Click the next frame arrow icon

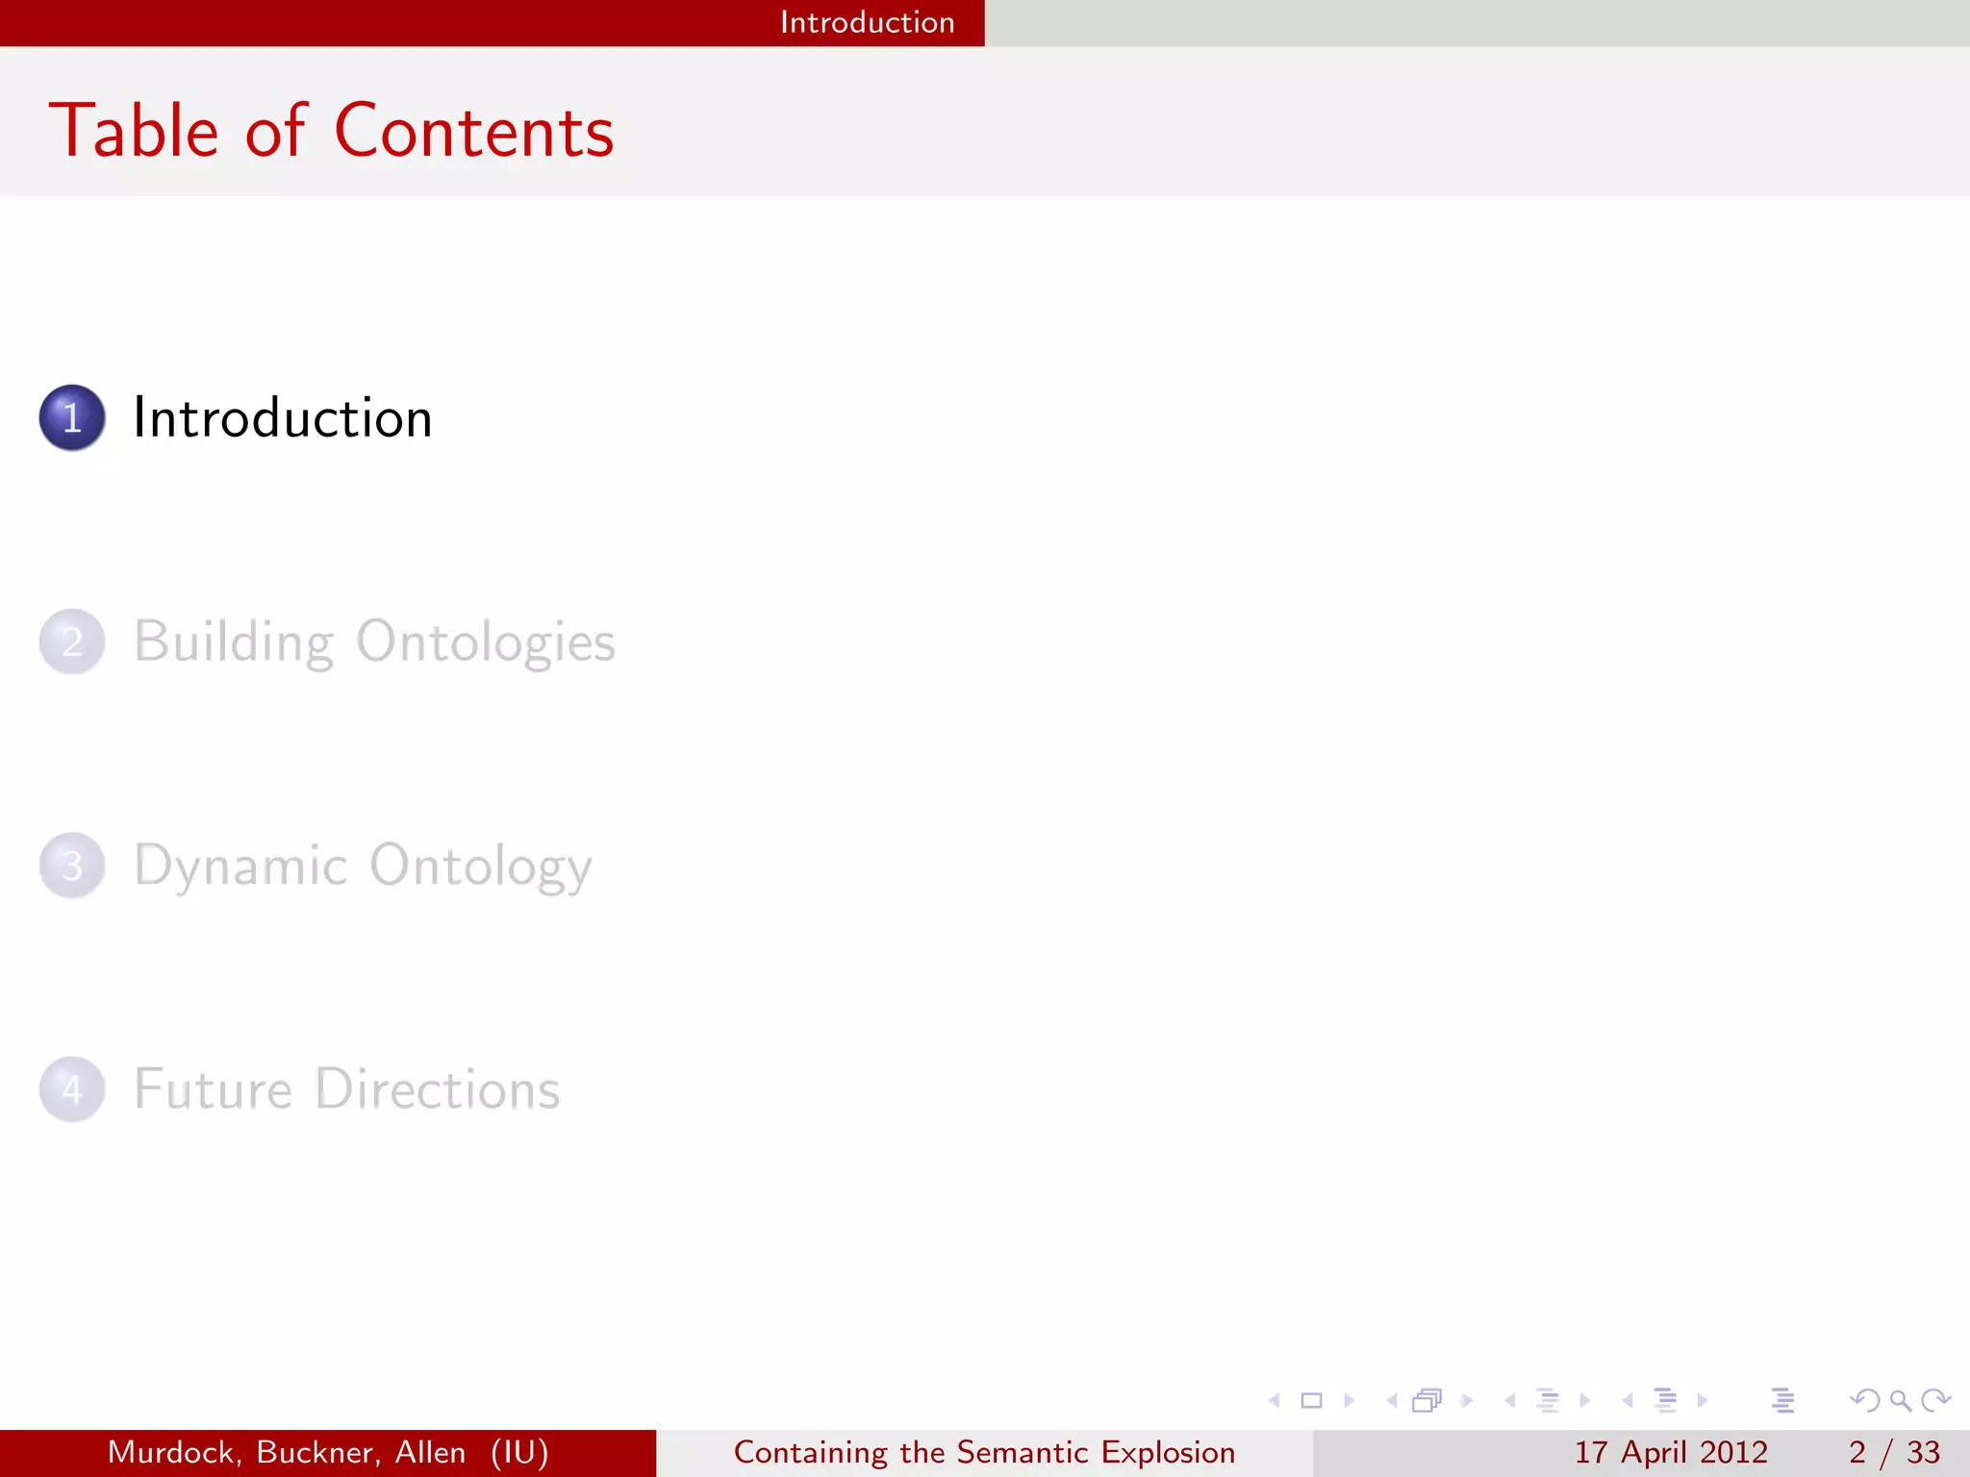coord(1466,1401)
